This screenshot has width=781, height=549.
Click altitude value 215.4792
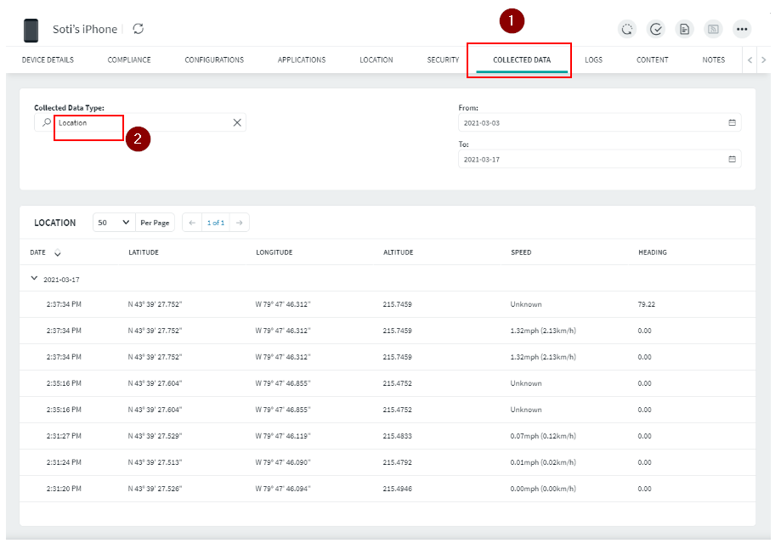coord(398,462)
